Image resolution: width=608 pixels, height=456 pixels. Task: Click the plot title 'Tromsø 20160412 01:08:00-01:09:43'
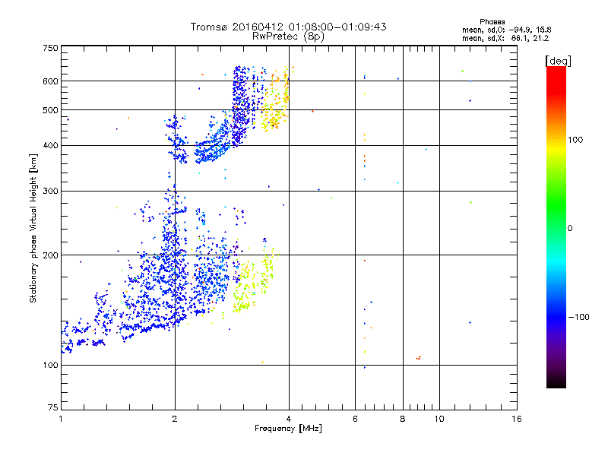pos(288,27)
